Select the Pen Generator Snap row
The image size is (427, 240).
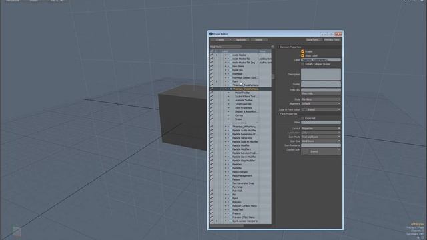point(240,183)
